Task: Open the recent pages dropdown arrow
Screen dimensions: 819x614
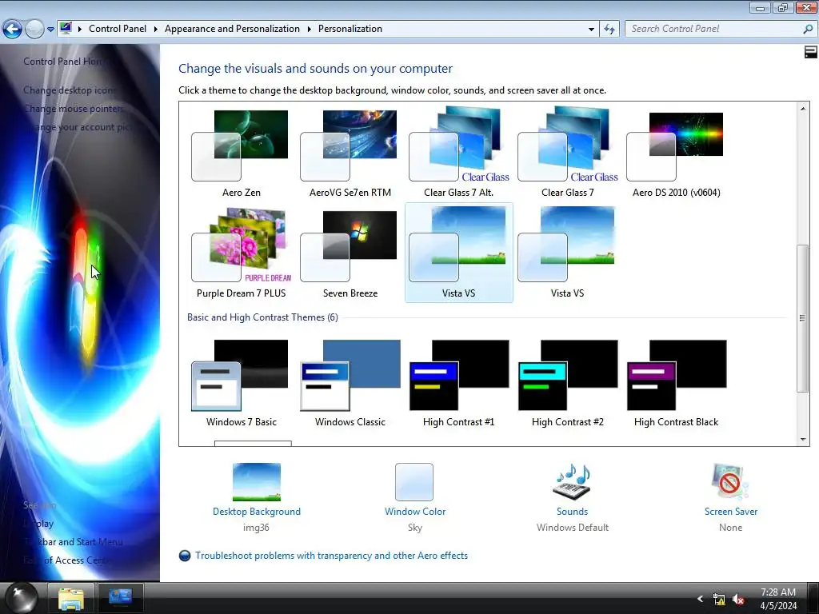Action: pyautogui.click(x=50, y=30)
